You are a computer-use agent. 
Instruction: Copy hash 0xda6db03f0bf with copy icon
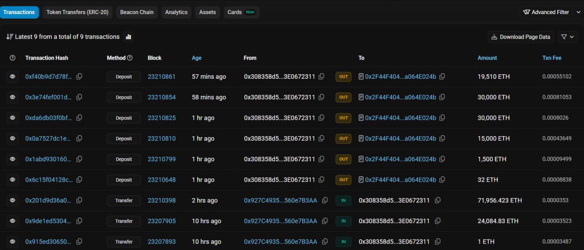coord(79,118)
